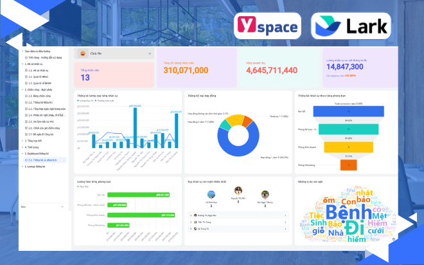
Task: Click the 'Tổng nhân viên' 13 card
Action: (x=114, y=75)
